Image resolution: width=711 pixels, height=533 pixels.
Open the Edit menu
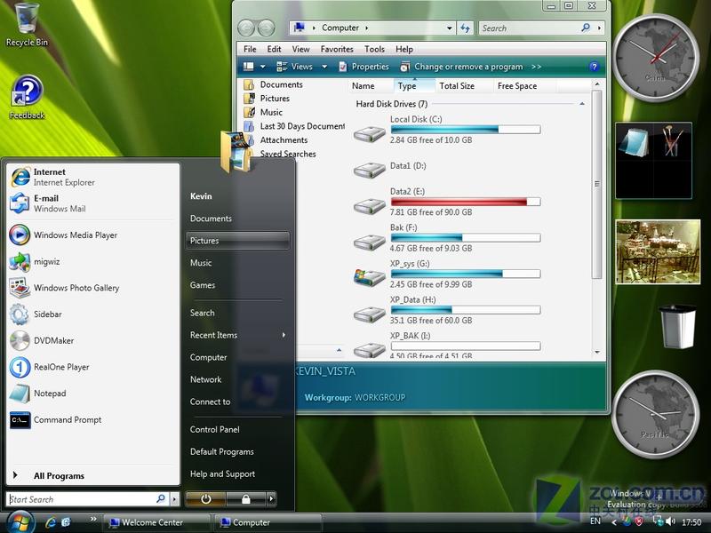coord(274,49)
